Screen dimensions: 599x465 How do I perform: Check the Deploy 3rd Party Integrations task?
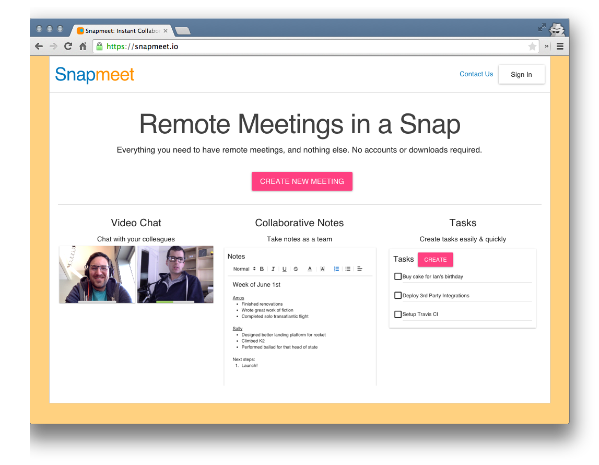[397, 295]
